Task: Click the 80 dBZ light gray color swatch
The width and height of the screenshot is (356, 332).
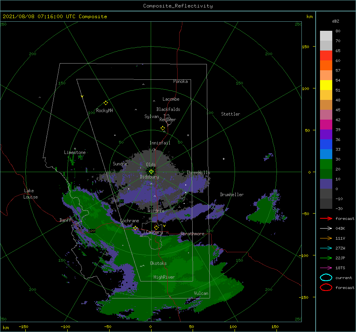Action: pyautogui.click(x=326, y=36)
